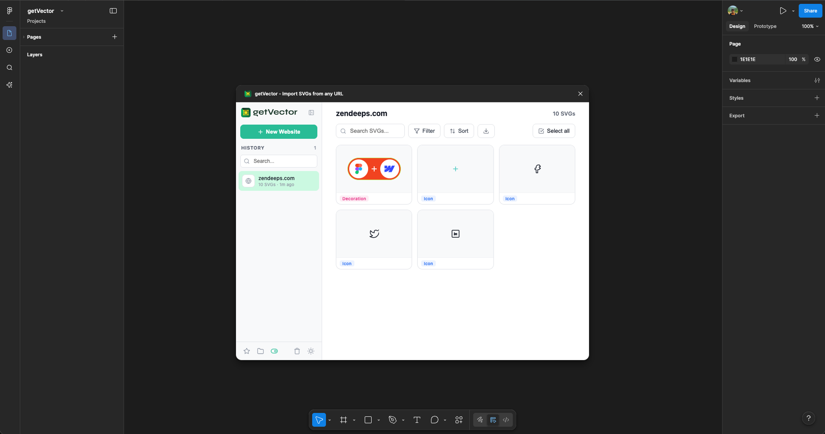Open the Actions components tool

click(x=459, y=420)
